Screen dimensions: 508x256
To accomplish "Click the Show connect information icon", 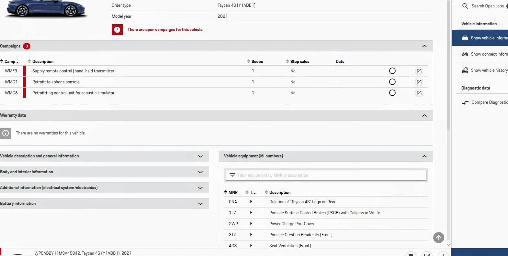I will 465,54.
